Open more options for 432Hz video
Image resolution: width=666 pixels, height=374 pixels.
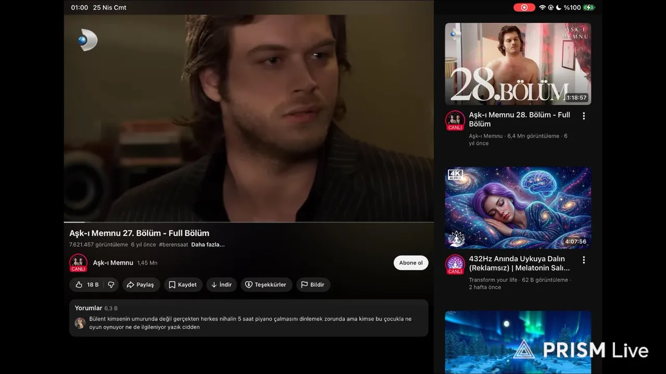584,260
